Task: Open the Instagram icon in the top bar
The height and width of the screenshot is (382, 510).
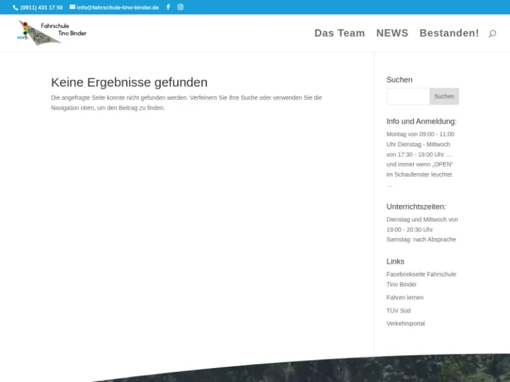Action: click(x=180, y=7)
